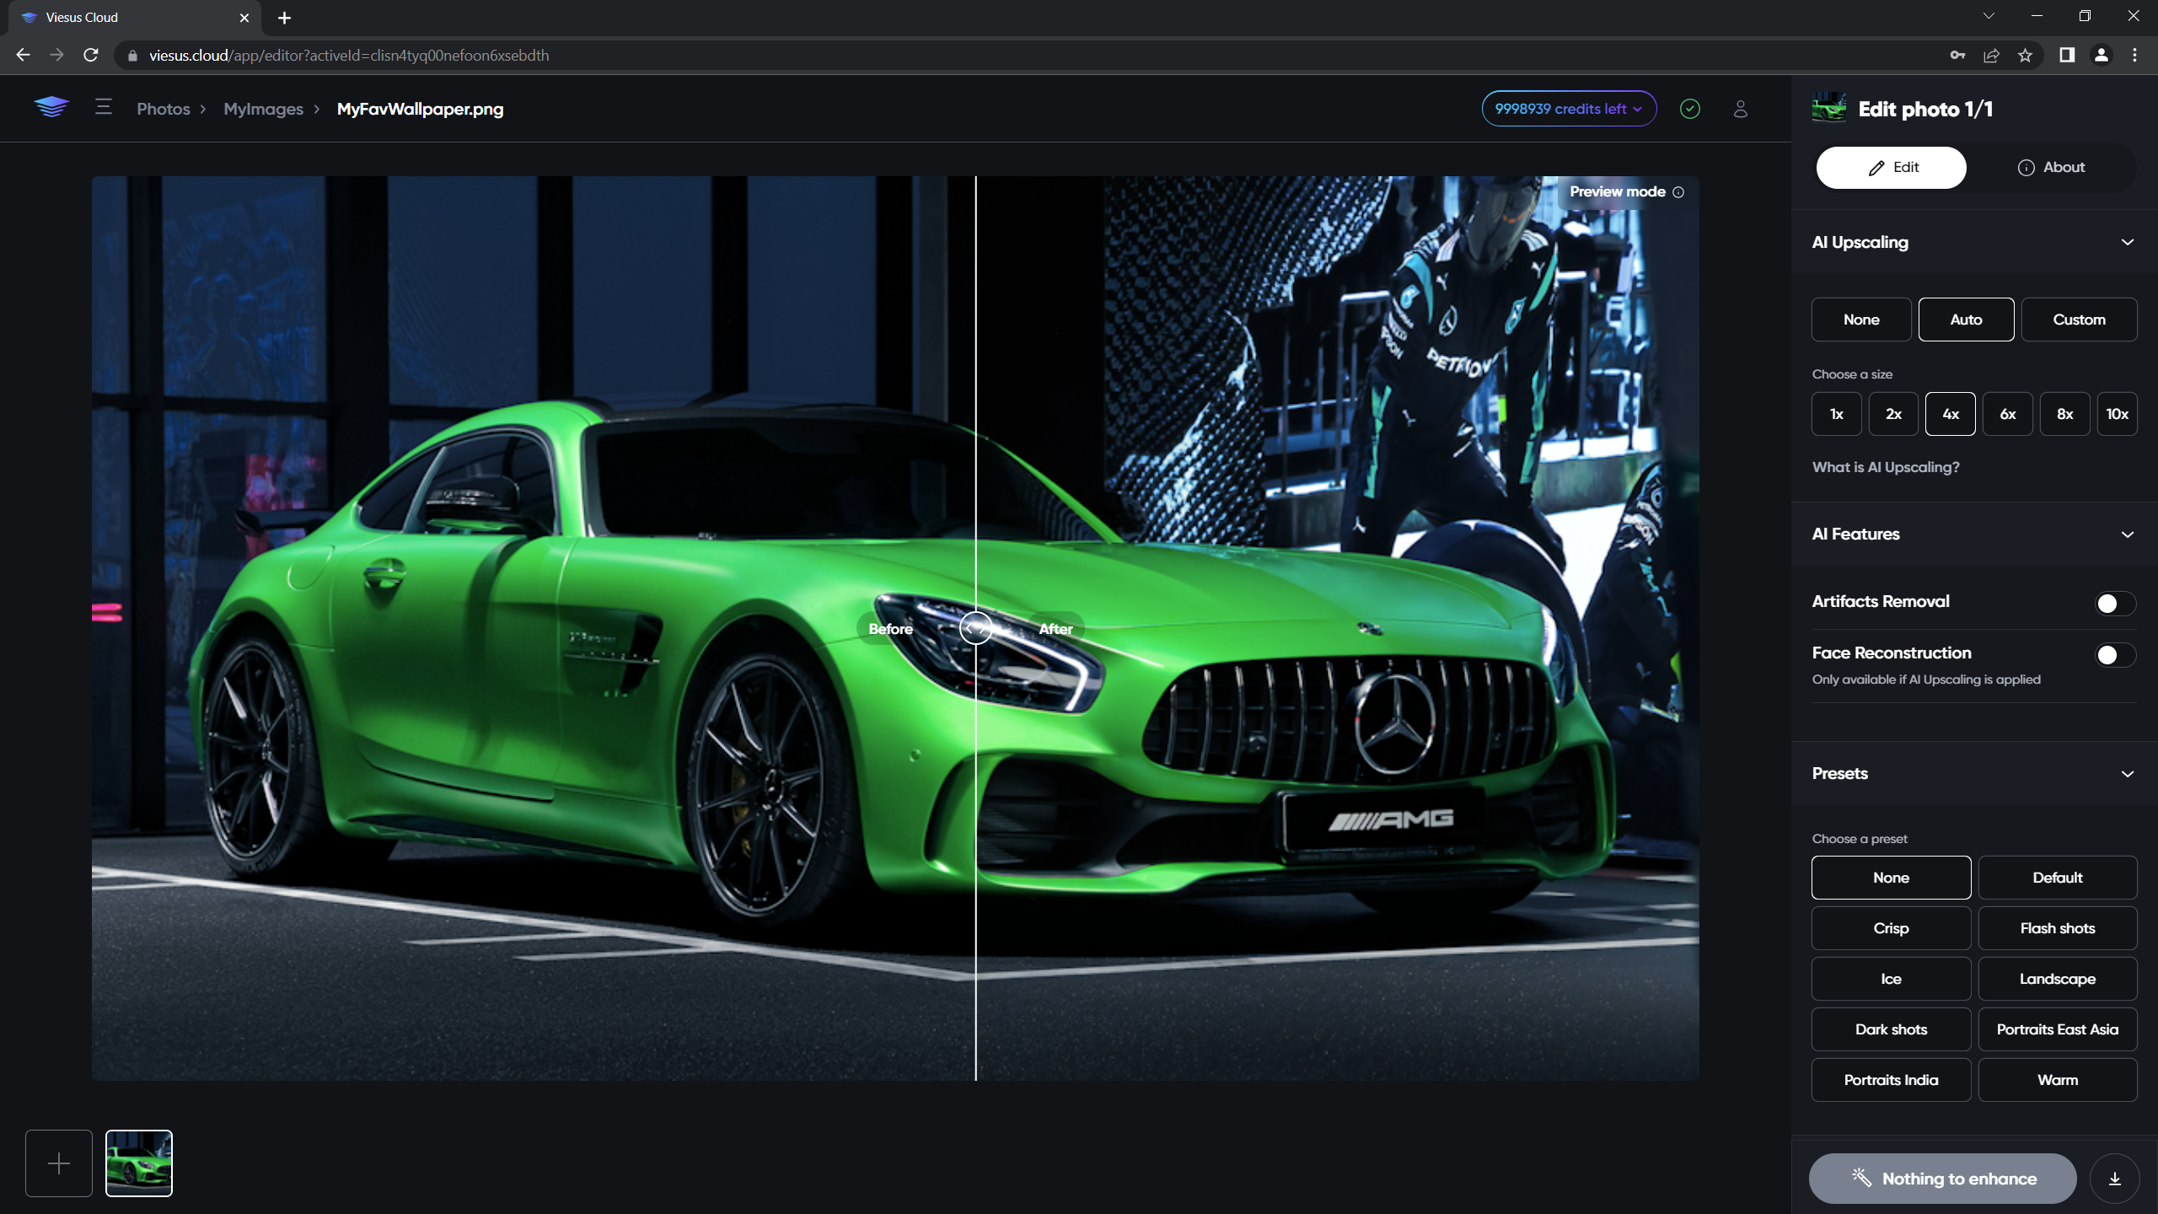Apply the Dark shots preset
The image size is (2158, 1214).
point(1891,1029)
